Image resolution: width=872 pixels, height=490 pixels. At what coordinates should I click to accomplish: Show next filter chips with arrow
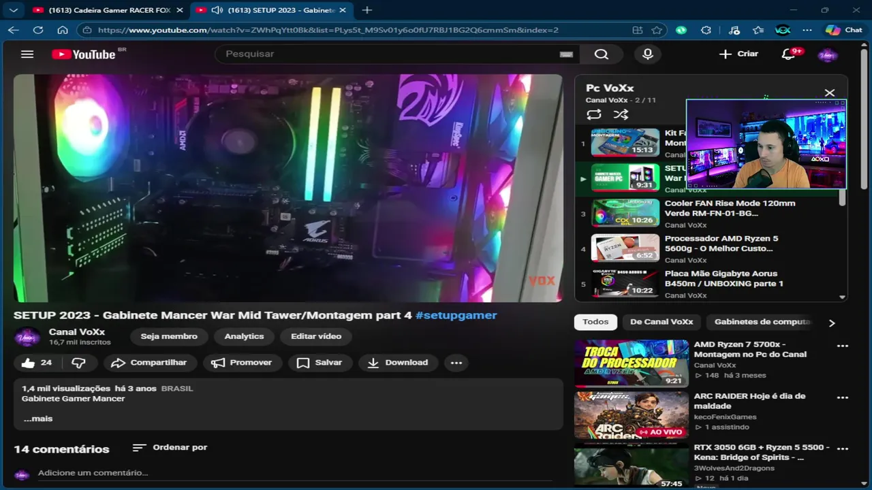click(x=832, y=323)
